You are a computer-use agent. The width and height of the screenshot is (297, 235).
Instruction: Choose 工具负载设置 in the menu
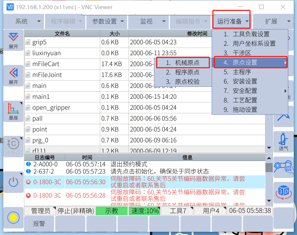click(x=251, y=34)
